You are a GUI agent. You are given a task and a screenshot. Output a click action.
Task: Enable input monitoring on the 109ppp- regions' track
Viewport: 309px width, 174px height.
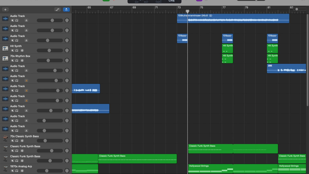(x=26, y=41)
